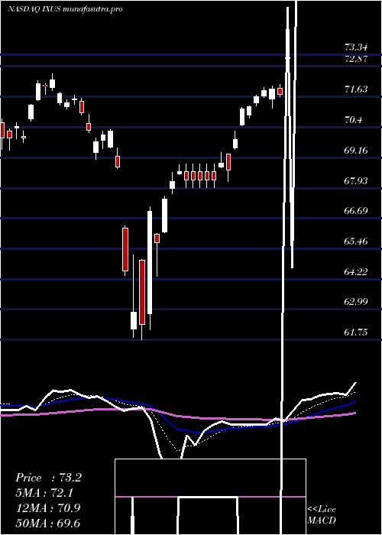Click the Price : 73.2 readout
Viewport: 382px width, 535px height.
click(x=48, y=478)
